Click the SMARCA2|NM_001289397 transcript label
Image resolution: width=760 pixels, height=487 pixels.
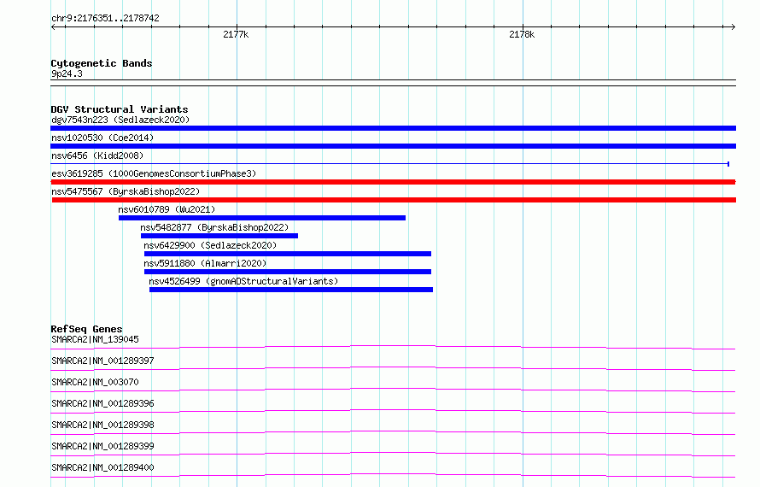pyautogui.click(x=102, y=361)
